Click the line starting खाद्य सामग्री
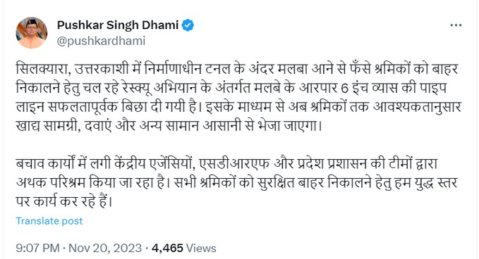This screenshot has width=479, height=259. (169, 125)
